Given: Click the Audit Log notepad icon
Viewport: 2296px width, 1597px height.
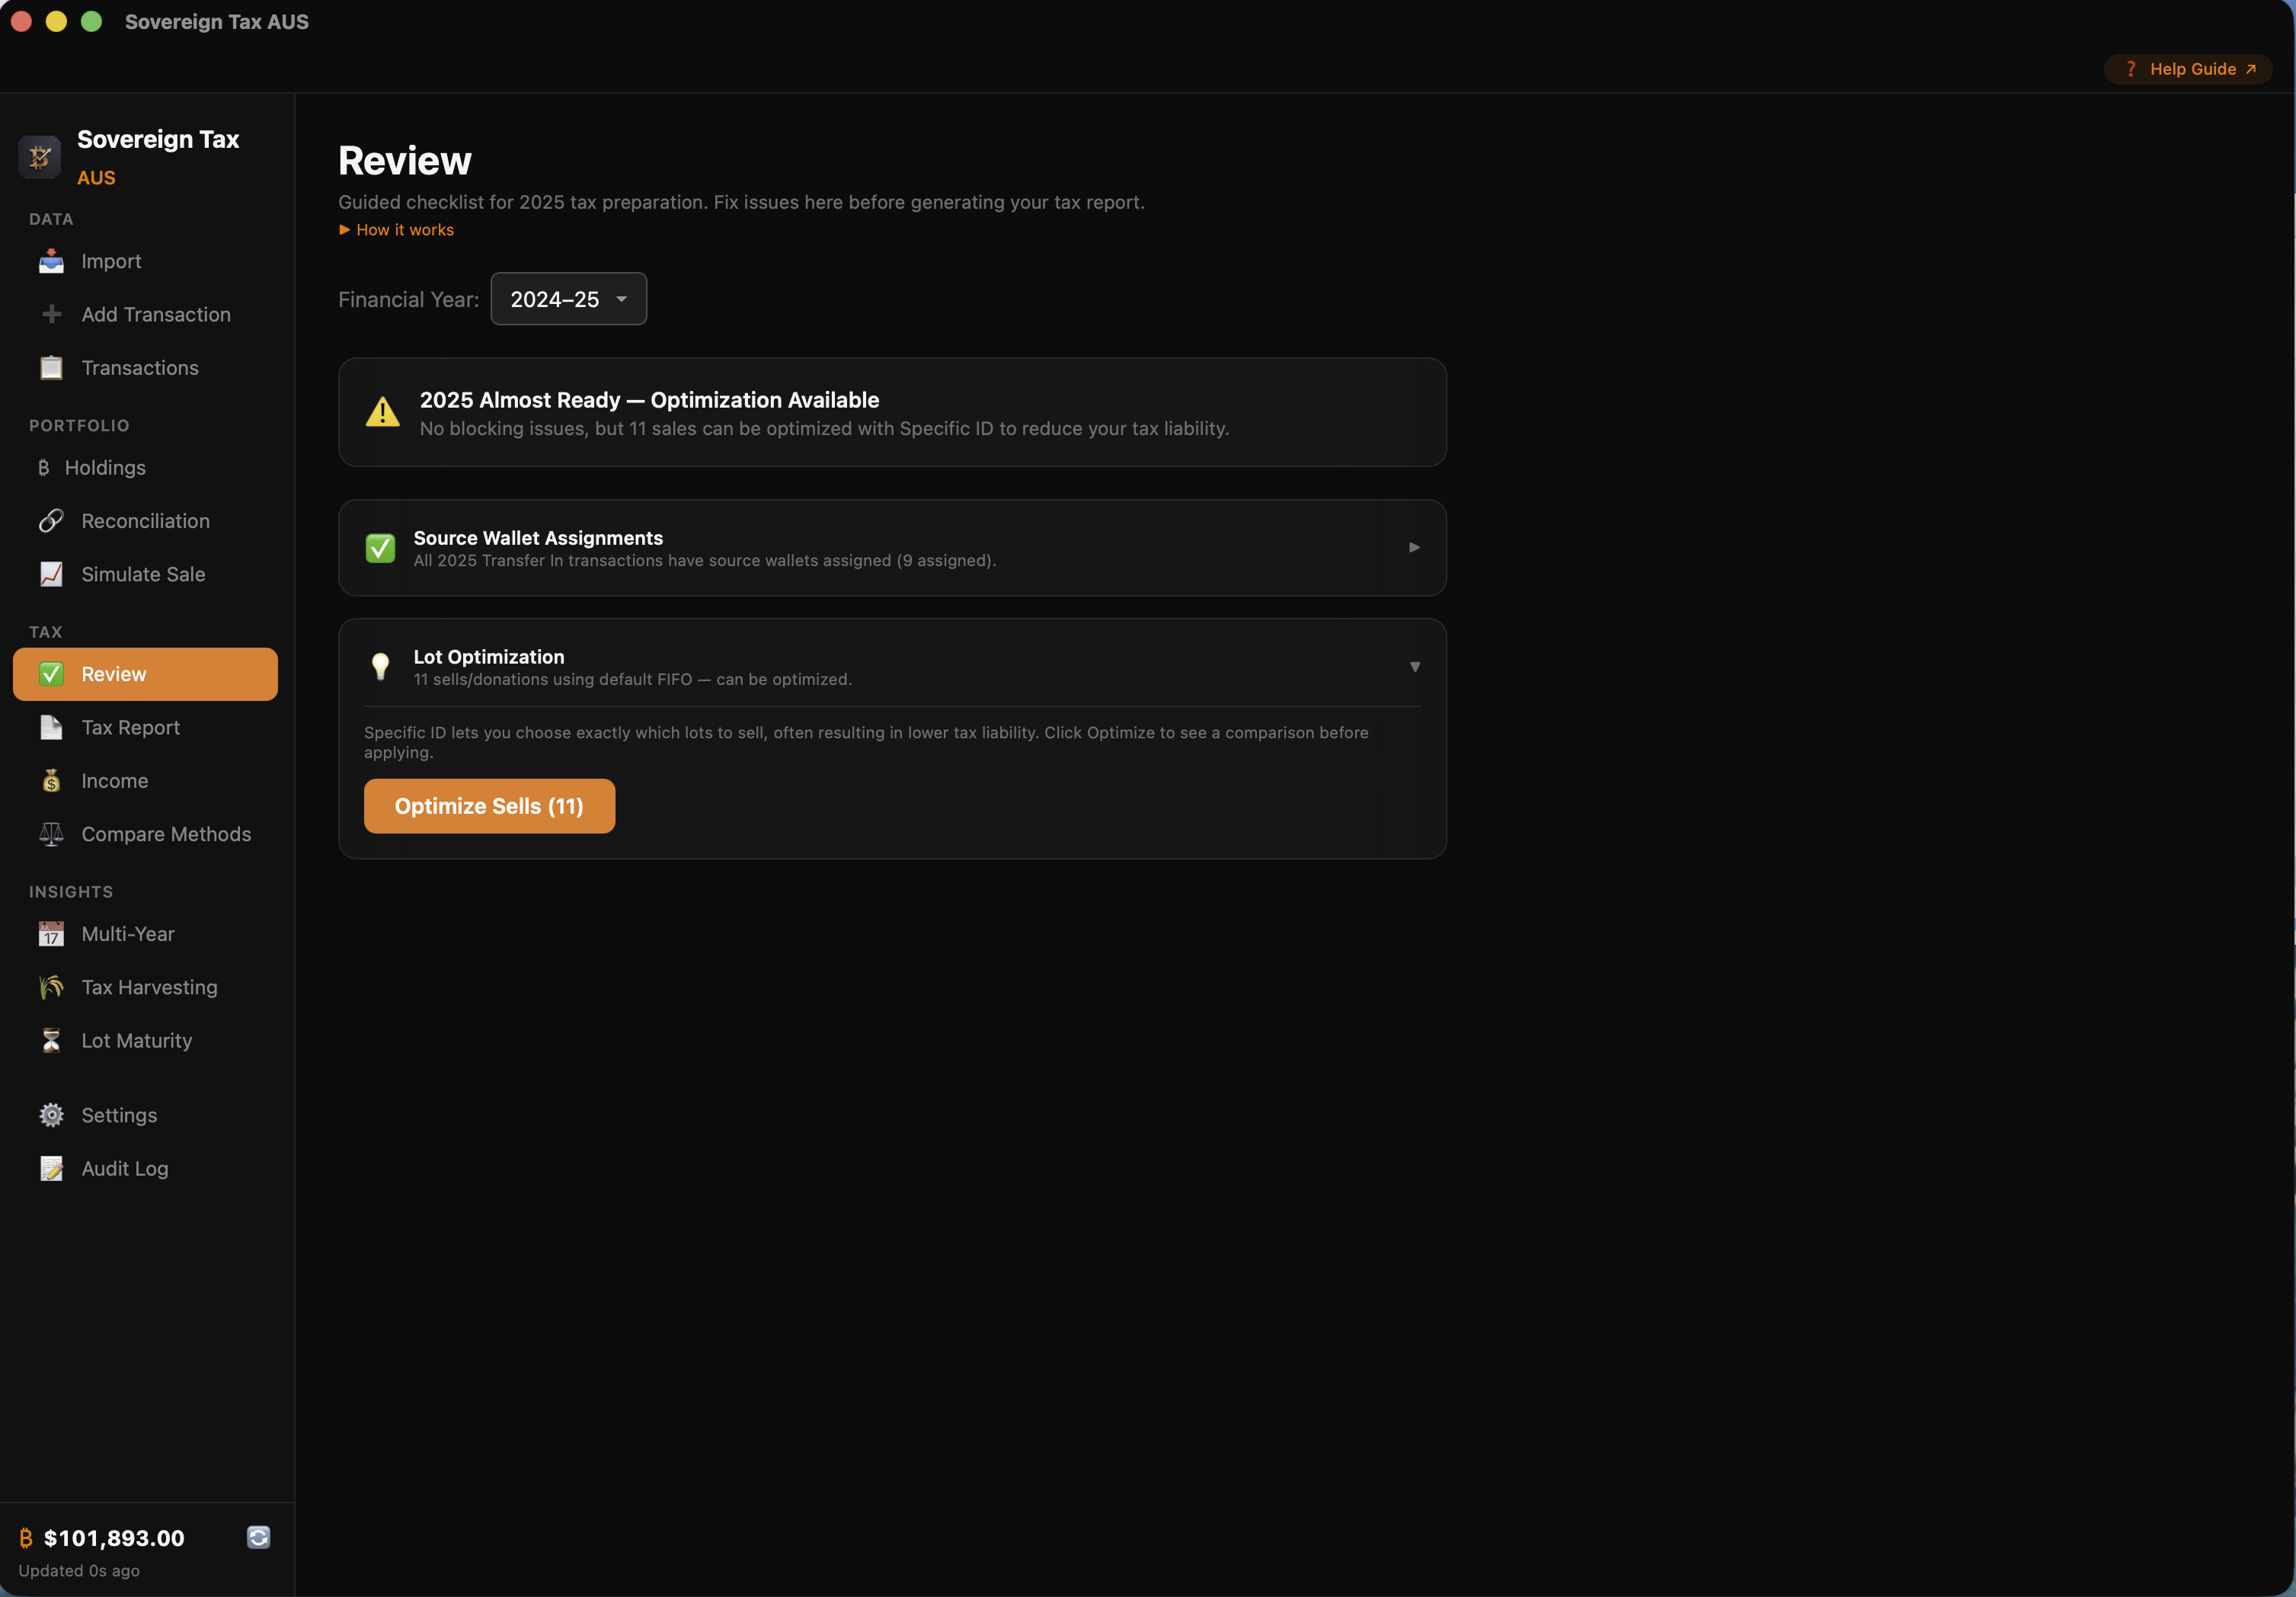Looking at the screenshot, I should (51, 1168).
